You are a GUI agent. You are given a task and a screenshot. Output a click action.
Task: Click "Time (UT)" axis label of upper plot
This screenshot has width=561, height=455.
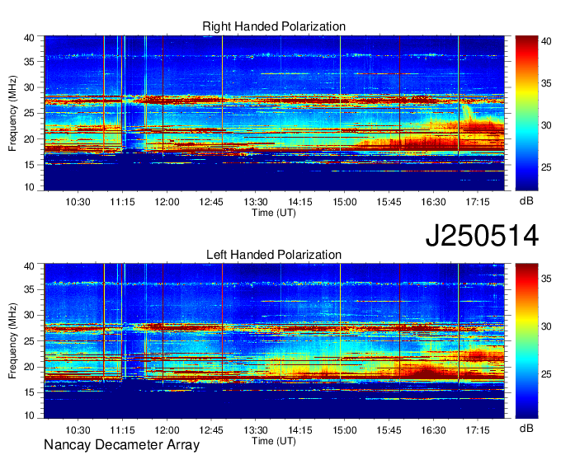click(274, 213)
